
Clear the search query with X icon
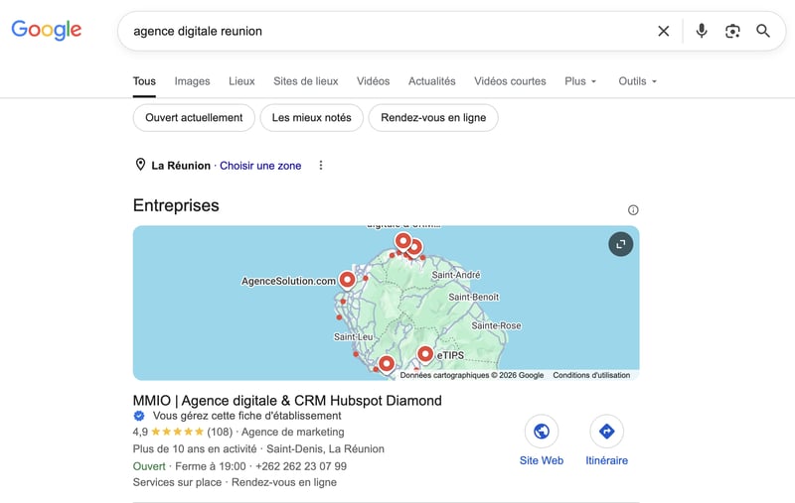pyautogui.click(x=663, y=31)
